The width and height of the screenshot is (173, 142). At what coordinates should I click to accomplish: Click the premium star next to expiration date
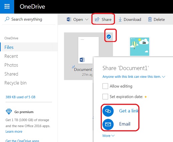[x=146, y=97]
